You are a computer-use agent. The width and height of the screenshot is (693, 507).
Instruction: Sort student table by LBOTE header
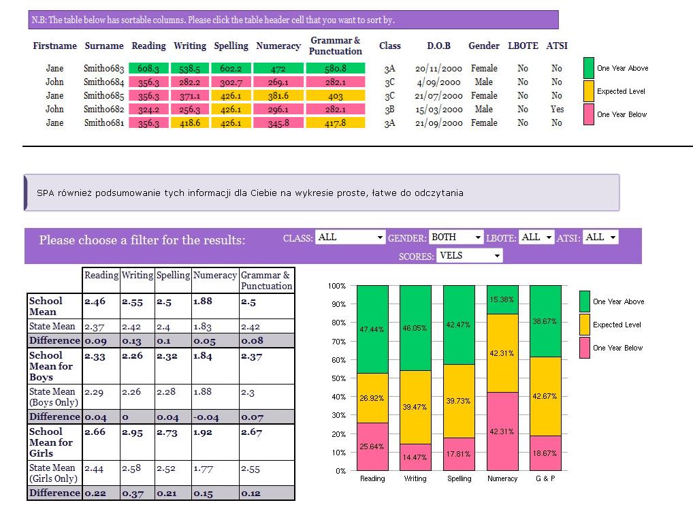[x=523, y=46]
